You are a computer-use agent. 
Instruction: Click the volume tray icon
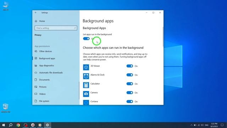202,125
